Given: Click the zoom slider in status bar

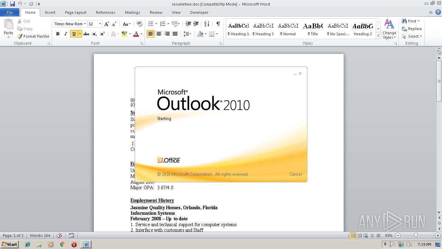Looking at the screenshot, I should 416,236.
